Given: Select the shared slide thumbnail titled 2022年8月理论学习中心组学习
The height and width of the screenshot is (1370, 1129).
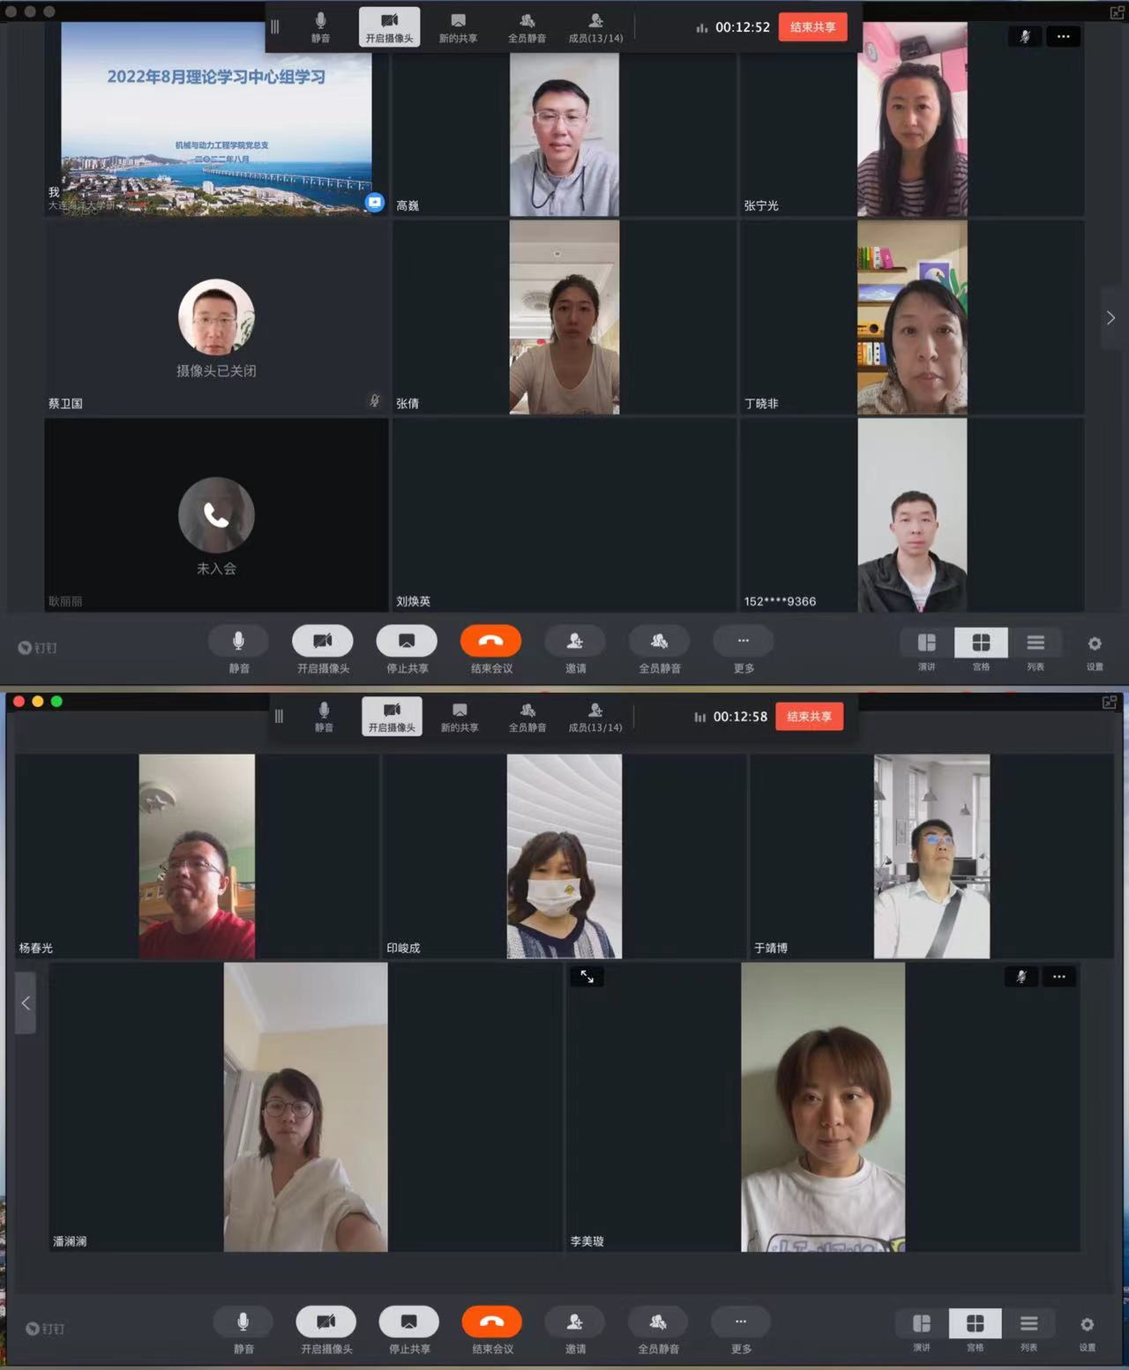Looking at the screenshot, I should click(x=216, y=119).
